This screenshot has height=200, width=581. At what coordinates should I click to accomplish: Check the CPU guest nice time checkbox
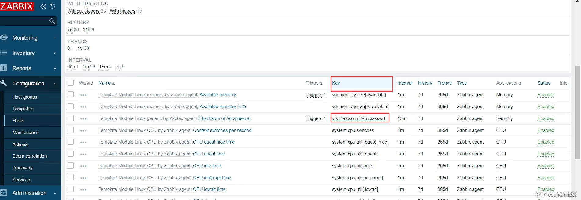pos(71,142)
